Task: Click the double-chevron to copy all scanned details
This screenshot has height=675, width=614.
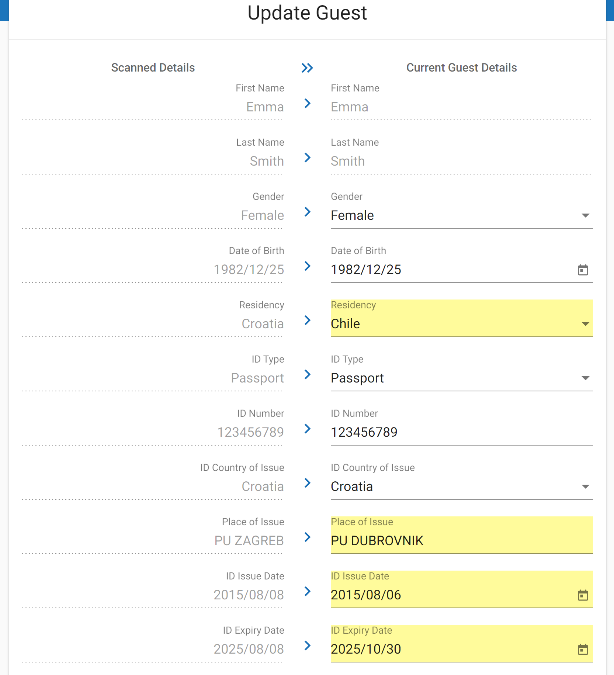Action: [307, 68]
